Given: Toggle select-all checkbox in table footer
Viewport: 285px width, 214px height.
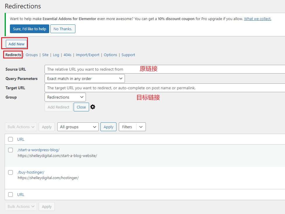Looking at the screenshot, I should pos(10,195).
